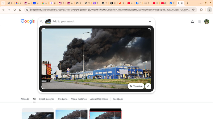Open the first result thumbnail
This screenshot has height=119, width=213.
(x=38, y=113)
